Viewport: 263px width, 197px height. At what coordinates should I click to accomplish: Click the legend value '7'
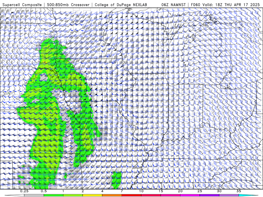point(122,191)
